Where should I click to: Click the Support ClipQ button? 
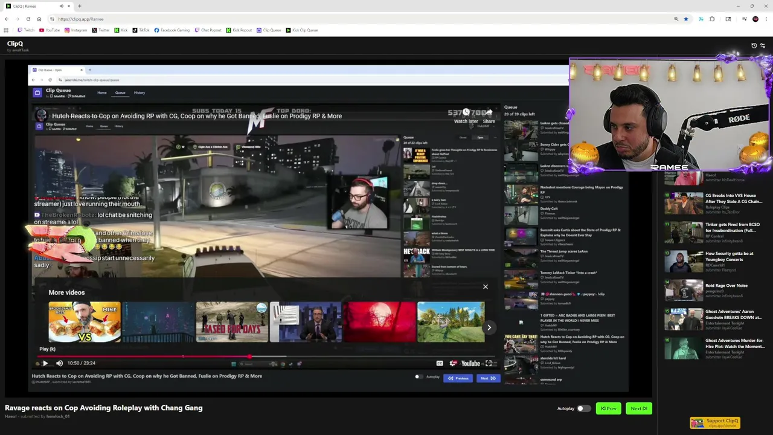coord(714,422)
